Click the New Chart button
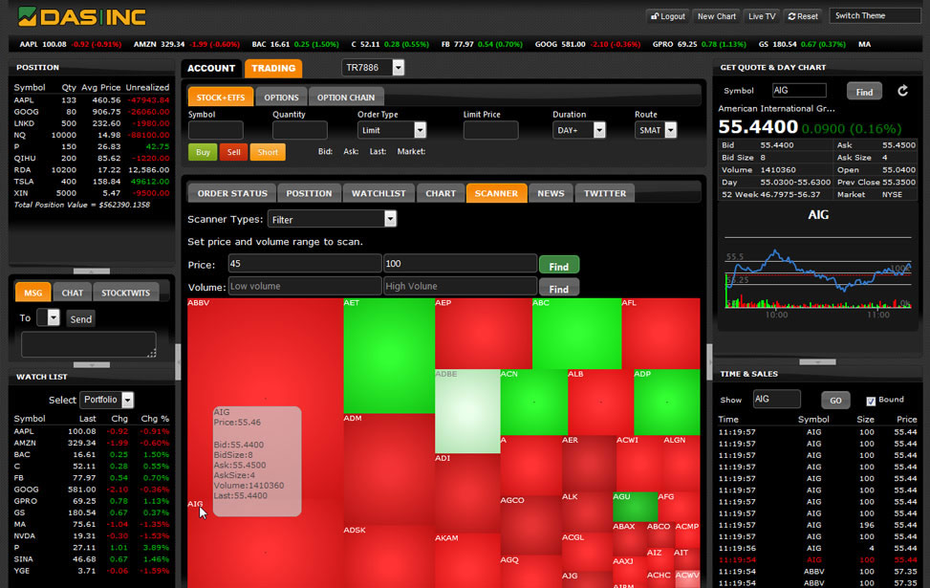 coord(717,16)
